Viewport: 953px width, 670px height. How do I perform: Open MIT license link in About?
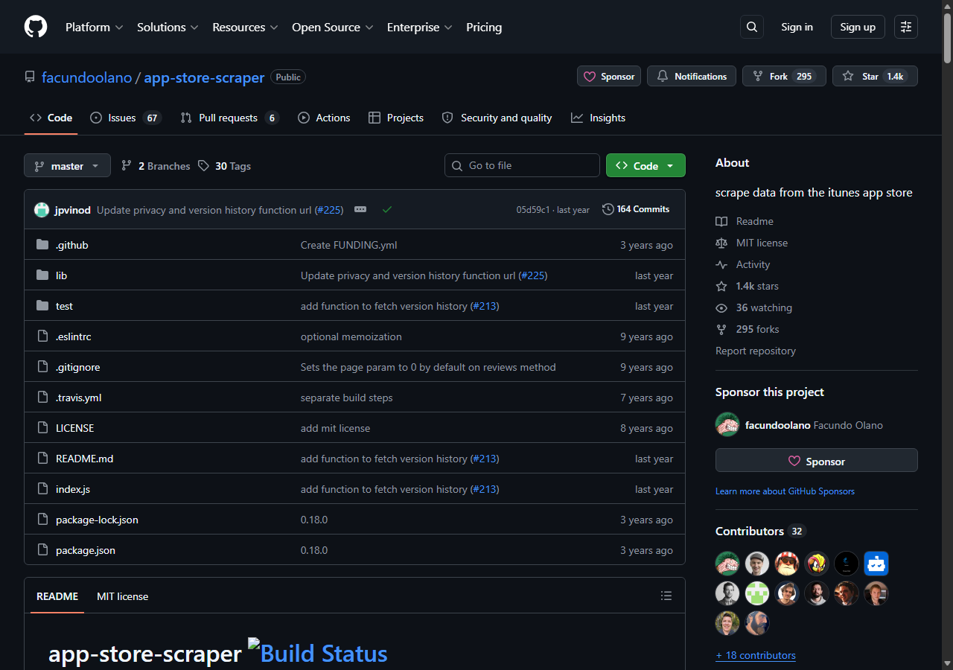(x=752, y=243)
